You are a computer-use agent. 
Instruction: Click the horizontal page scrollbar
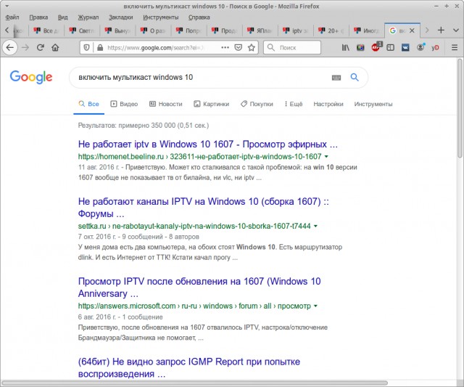194,383
